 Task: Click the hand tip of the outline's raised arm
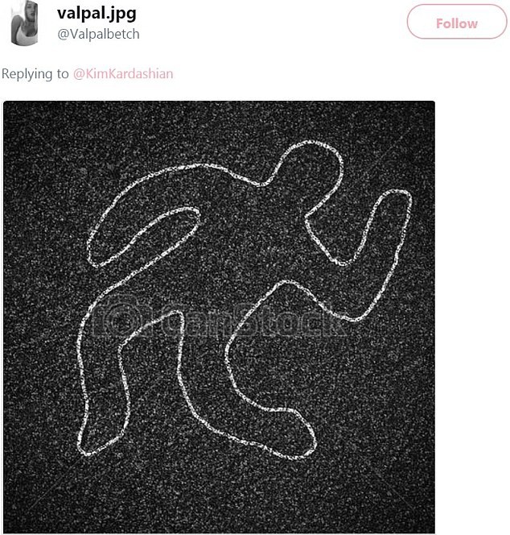[x=397, y=200]
